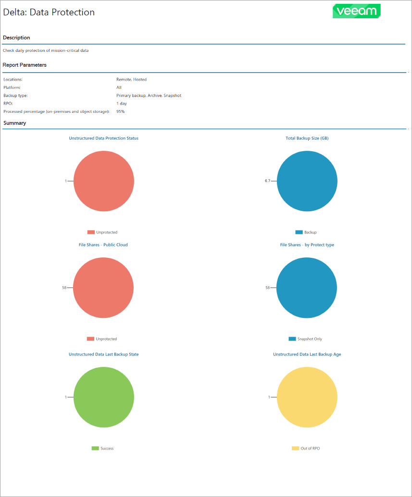This screenshot has width=412, height=497.
Task: Open the Total Backup Size (GB) title
Action: click(307, 138)
